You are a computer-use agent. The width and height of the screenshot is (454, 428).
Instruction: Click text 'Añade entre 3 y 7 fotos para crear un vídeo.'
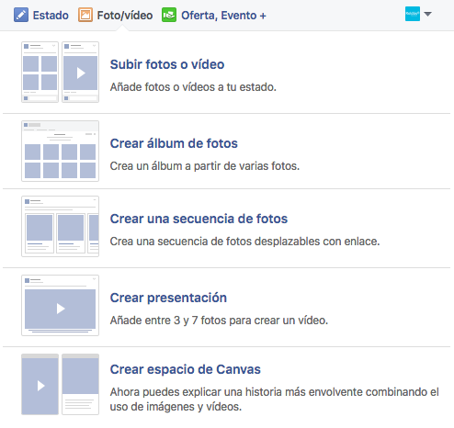click(219, 321)
